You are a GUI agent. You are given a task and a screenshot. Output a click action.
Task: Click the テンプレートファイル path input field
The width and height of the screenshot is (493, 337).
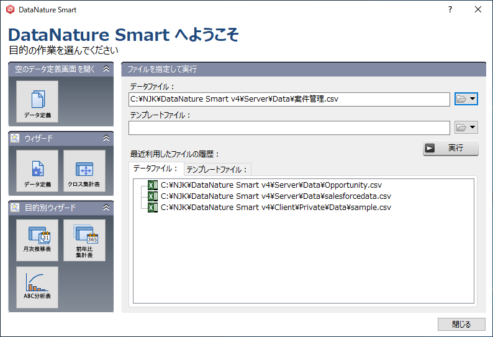tap(289, 128)
